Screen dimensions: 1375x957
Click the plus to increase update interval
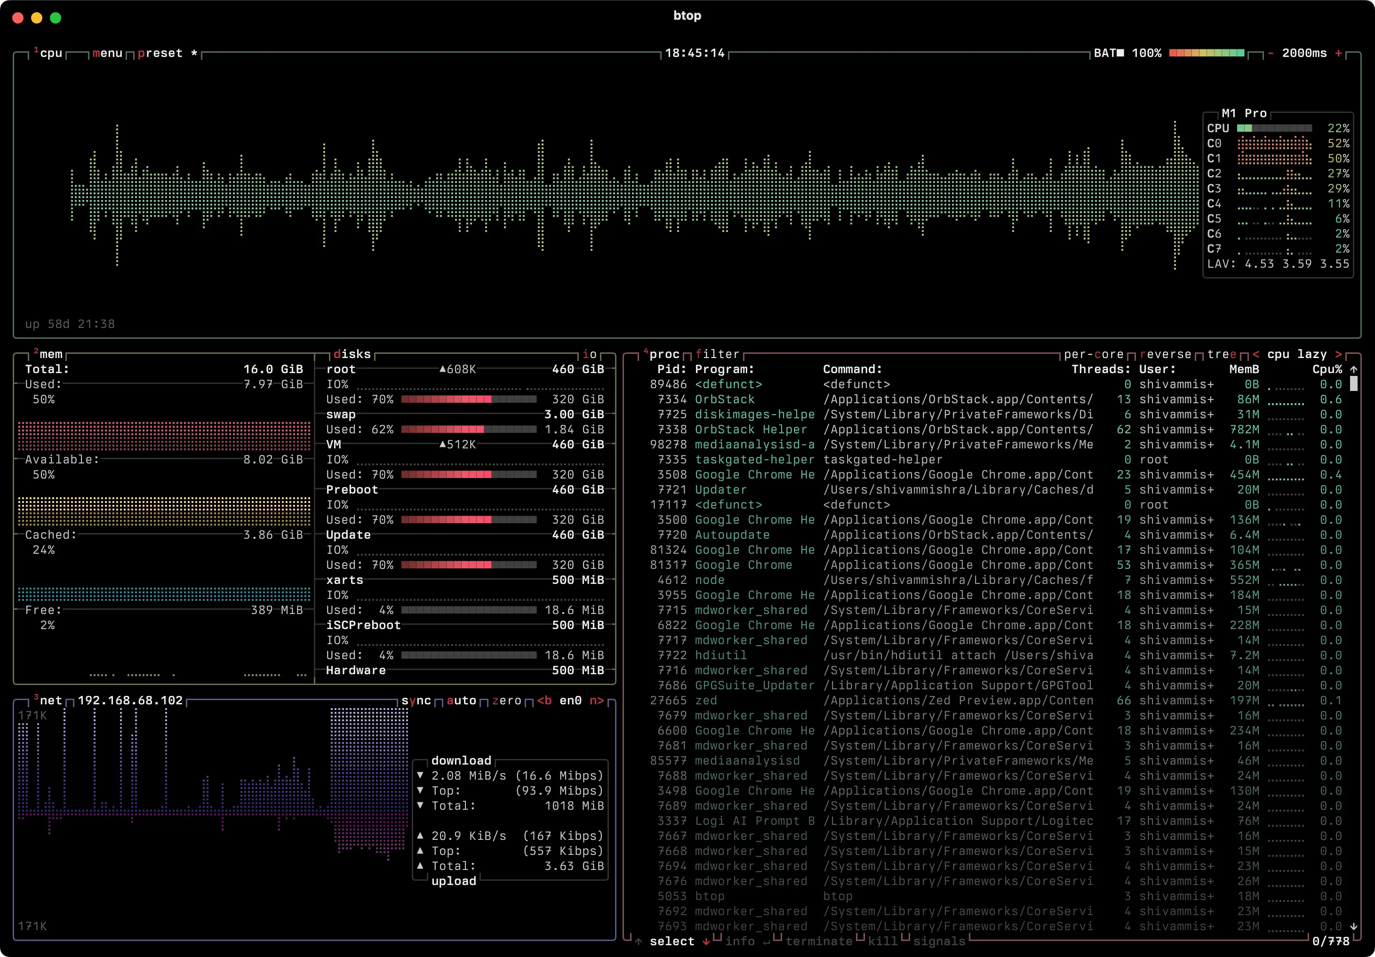point(1338,53)
